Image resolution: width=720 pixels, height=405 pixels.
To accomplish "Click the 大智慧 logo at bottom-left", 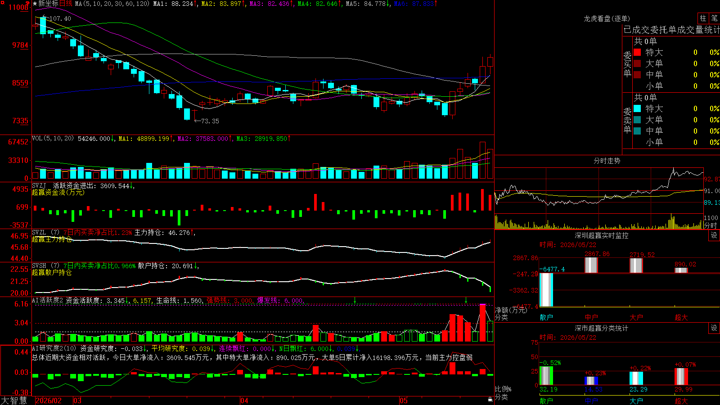I will tap(14, 400).
